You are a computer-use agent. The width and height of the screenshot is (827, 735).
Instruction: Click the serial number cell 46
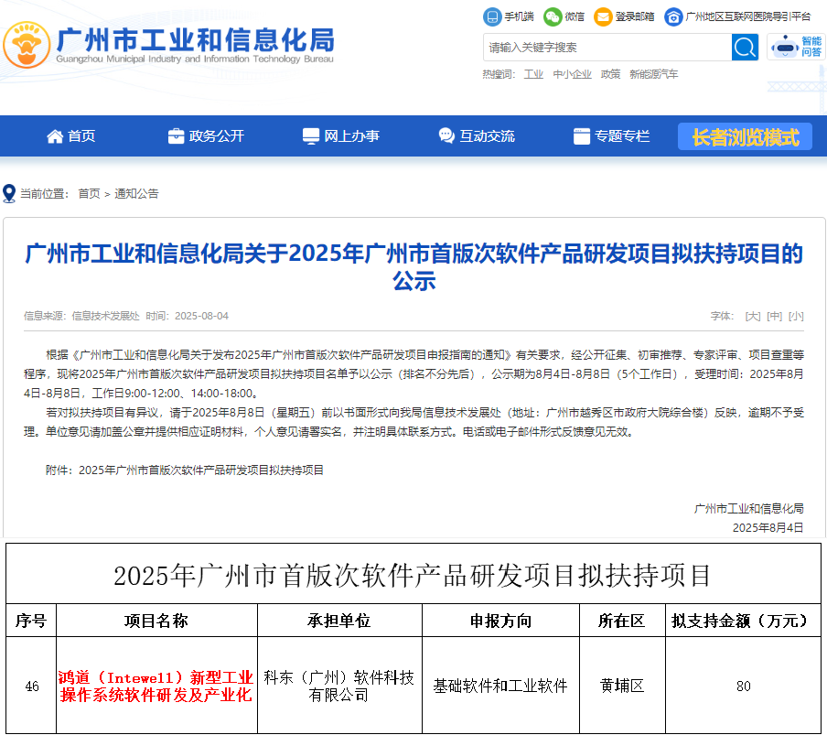tap(32, 686)
